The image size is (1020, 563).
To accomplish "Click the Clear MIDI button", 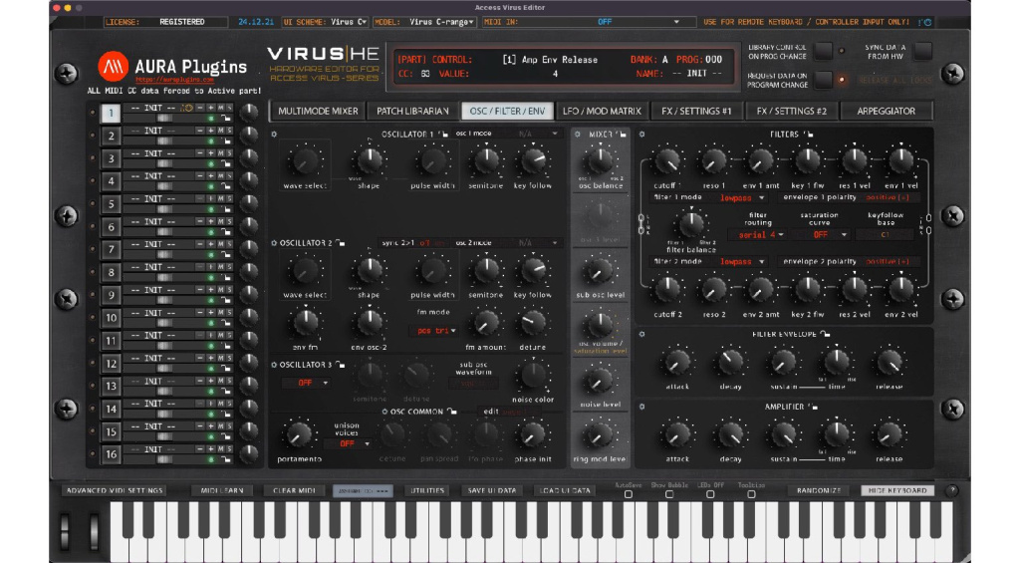I will tap(294, 490).
